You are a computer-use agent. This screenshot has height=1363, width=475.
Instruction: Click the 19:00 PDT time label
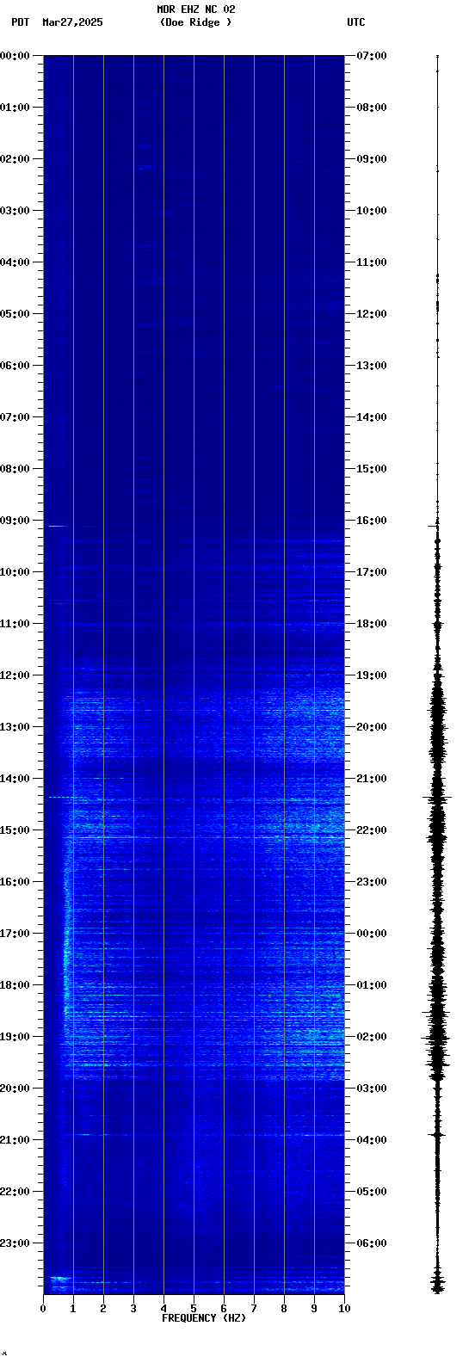[15, 1037]
